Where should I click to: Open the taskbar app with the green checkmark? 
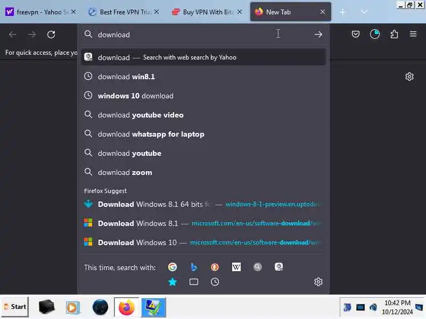point(153,307)
